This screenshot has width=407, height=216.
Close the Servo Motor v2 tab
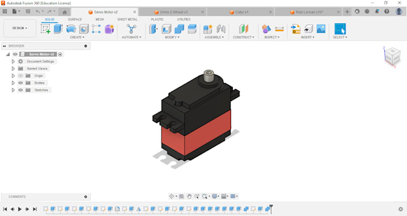(x=135, y=12)
